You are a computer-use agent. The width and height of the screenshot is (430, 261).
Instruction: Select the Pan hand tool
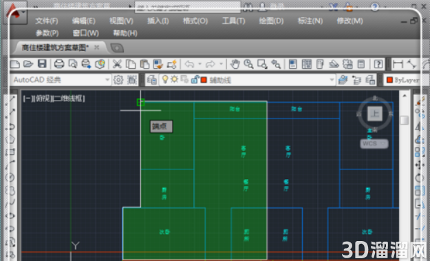[235, 64]
